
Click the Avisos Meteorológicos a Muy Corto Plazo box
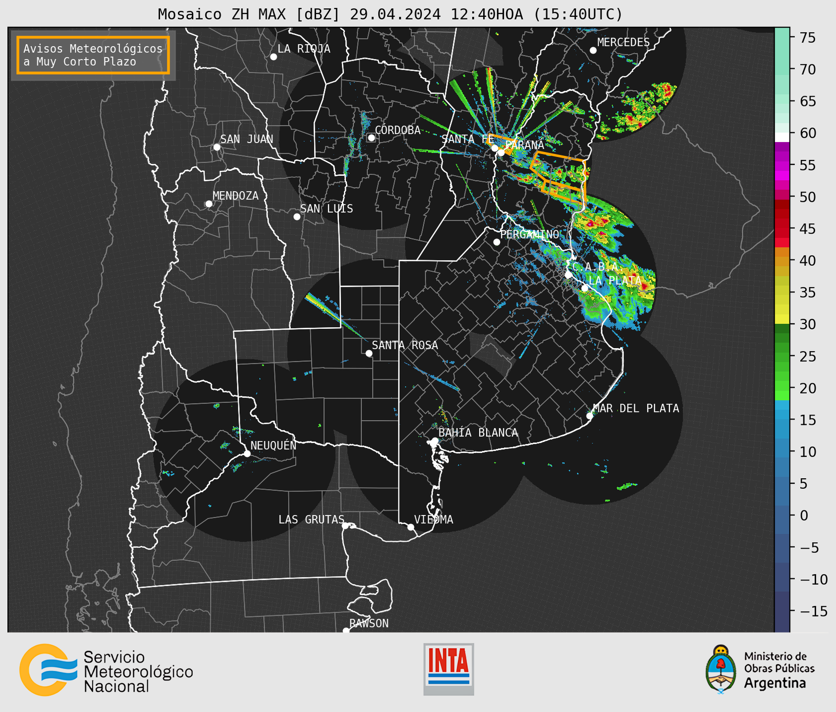tap(93, 55)
